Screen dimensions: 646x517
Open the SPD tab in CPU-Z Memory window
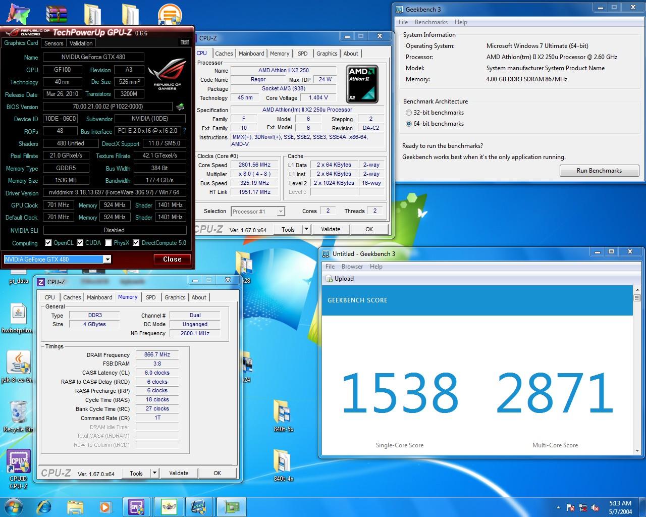pyautogui.click(x=151, y=297)
